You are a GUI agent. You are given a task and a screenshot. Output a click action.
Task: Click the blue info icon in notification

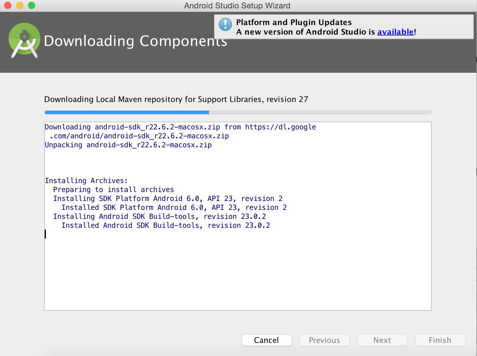225,24
